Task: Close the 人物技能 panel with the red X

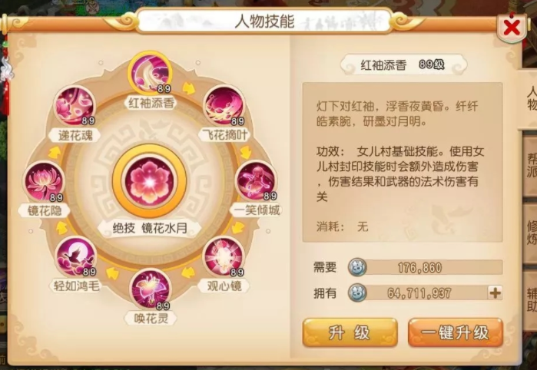Action: coord(512,28)
